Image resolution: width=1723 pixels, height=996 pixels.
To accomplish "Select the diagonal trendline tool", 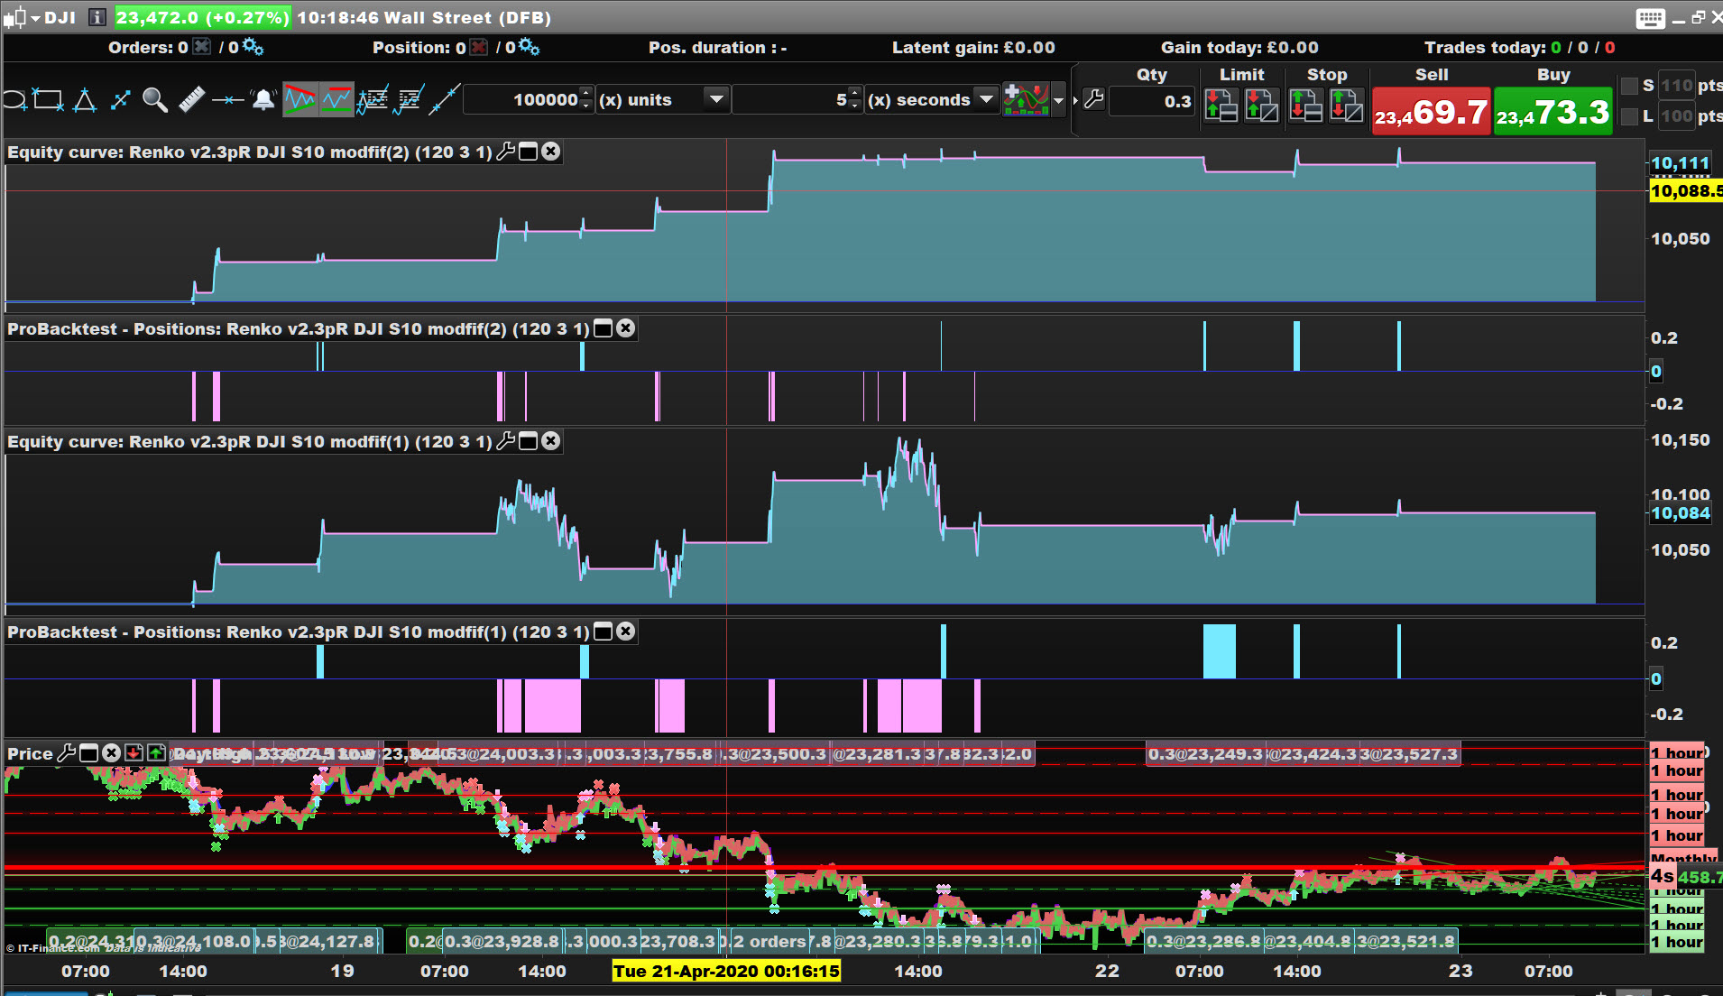I will click(444, 100).
